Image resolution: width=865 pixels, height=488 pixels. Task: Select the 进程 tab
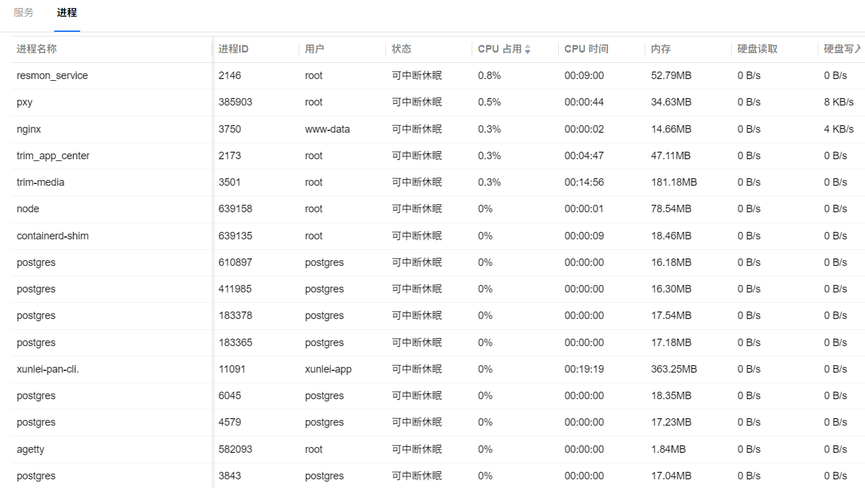point(67,13)
